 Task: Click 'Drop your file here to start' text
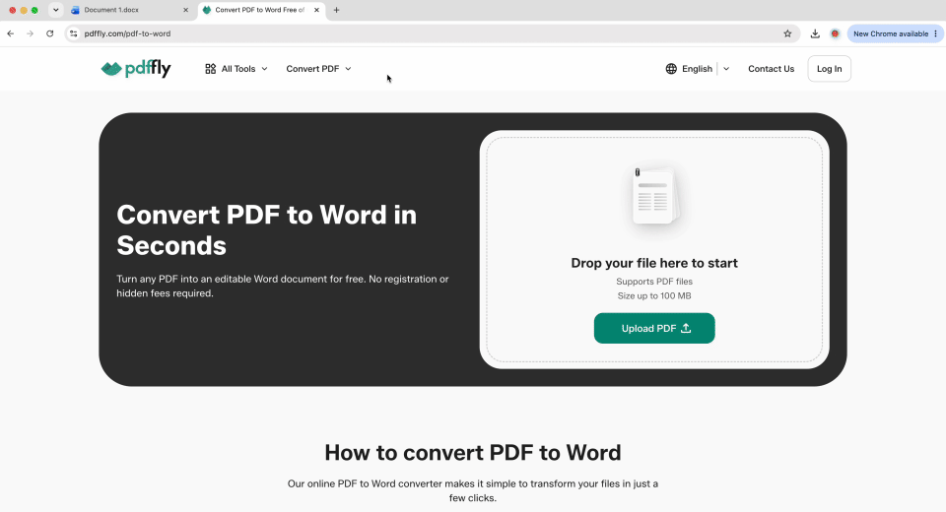[654, 263]
